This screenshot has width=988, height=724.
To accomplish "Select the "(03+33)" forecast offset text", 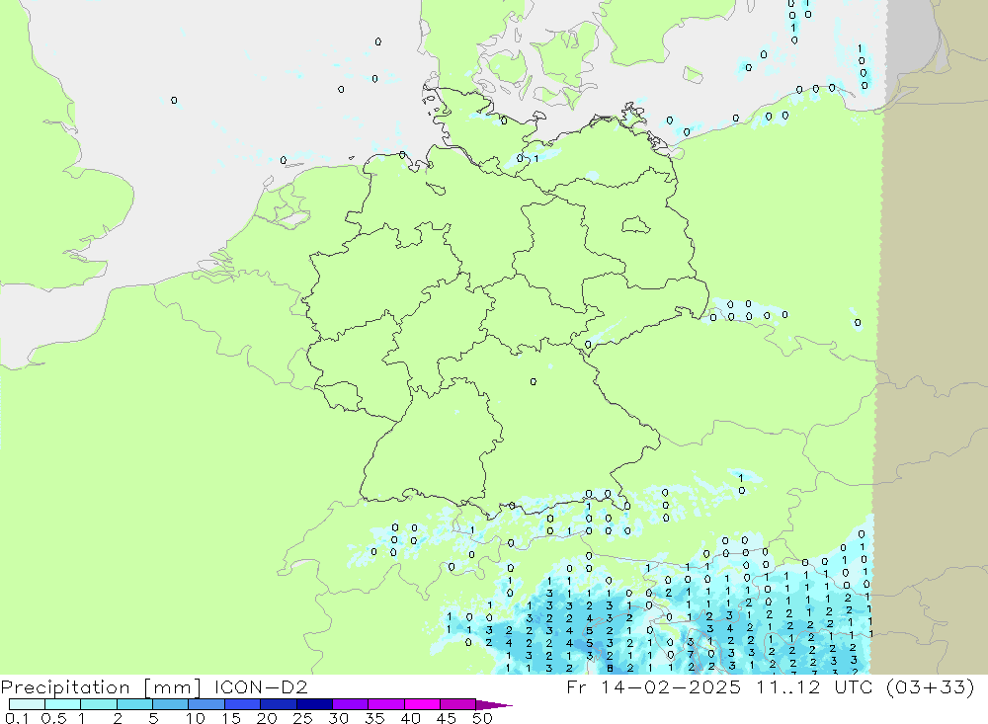I will coord(930,686).
